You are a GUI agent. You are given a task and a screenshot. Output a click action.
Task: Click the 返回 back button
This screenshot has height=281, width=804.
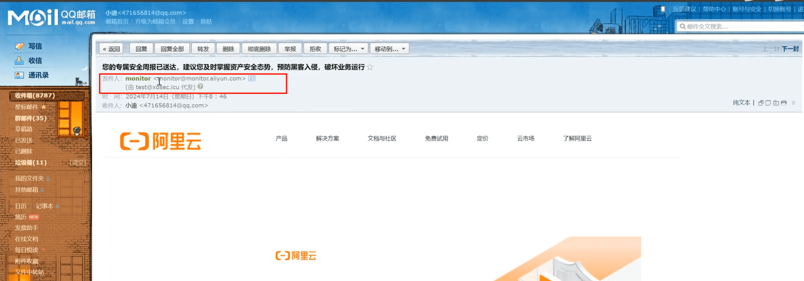112,49
